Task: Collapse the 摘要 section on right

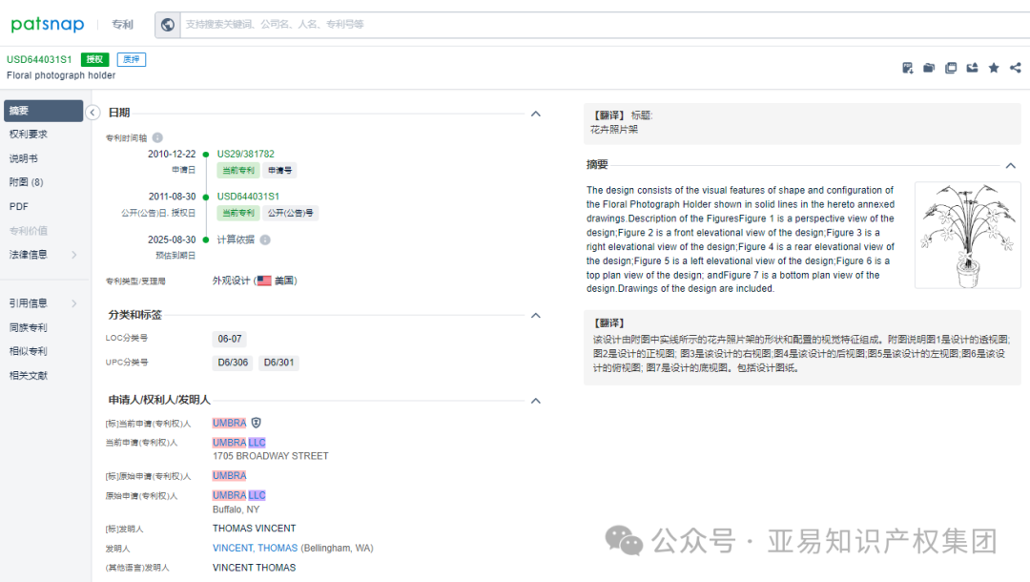Action: (1011, 165)
